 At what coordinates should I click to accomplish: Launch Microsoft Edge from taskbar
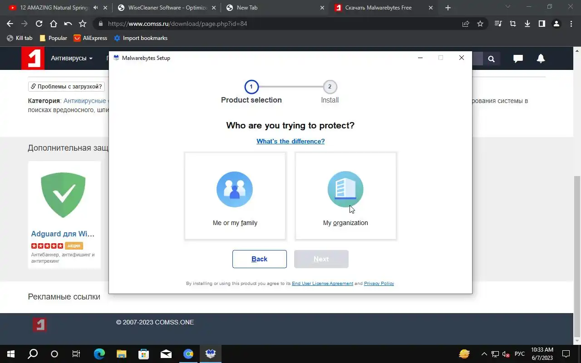[x=99, y=354]
